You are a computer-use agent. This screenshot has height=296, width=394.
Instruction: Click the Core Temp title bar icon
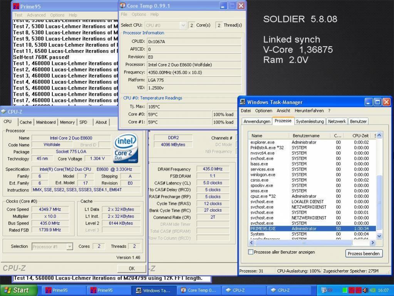[122, 6]
